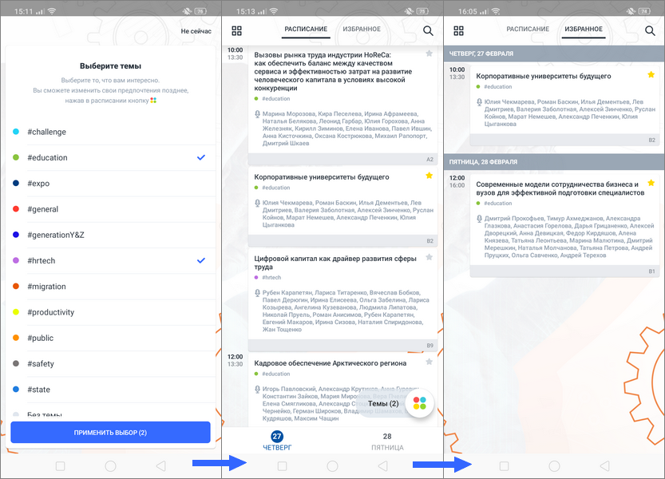665x479 pixels.
Task: Select the #safety topic
Action: click(x=110, y=363)
